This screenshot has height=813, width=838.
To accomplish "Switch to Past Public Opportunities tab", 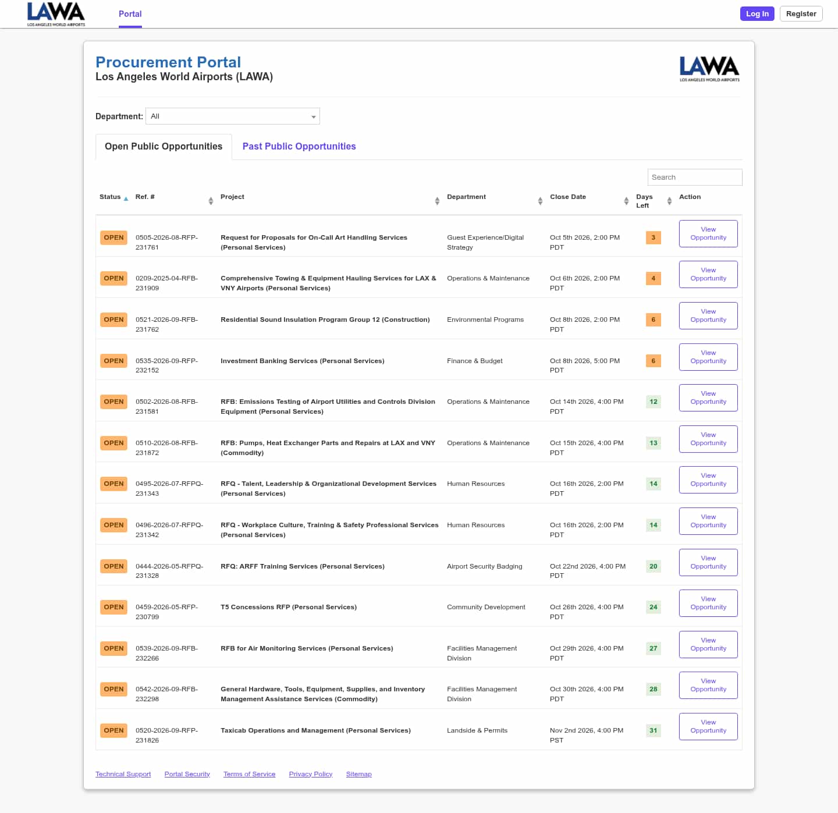I will (299, 147).
